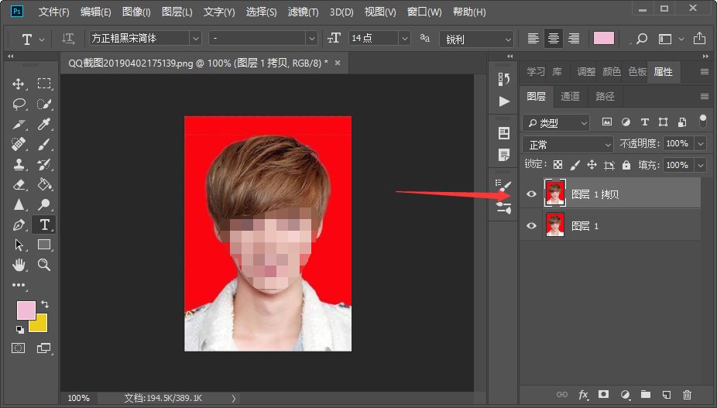Open the 滤镜(T) menu
This screenshot has width=717, height=408.
point(303,12)
